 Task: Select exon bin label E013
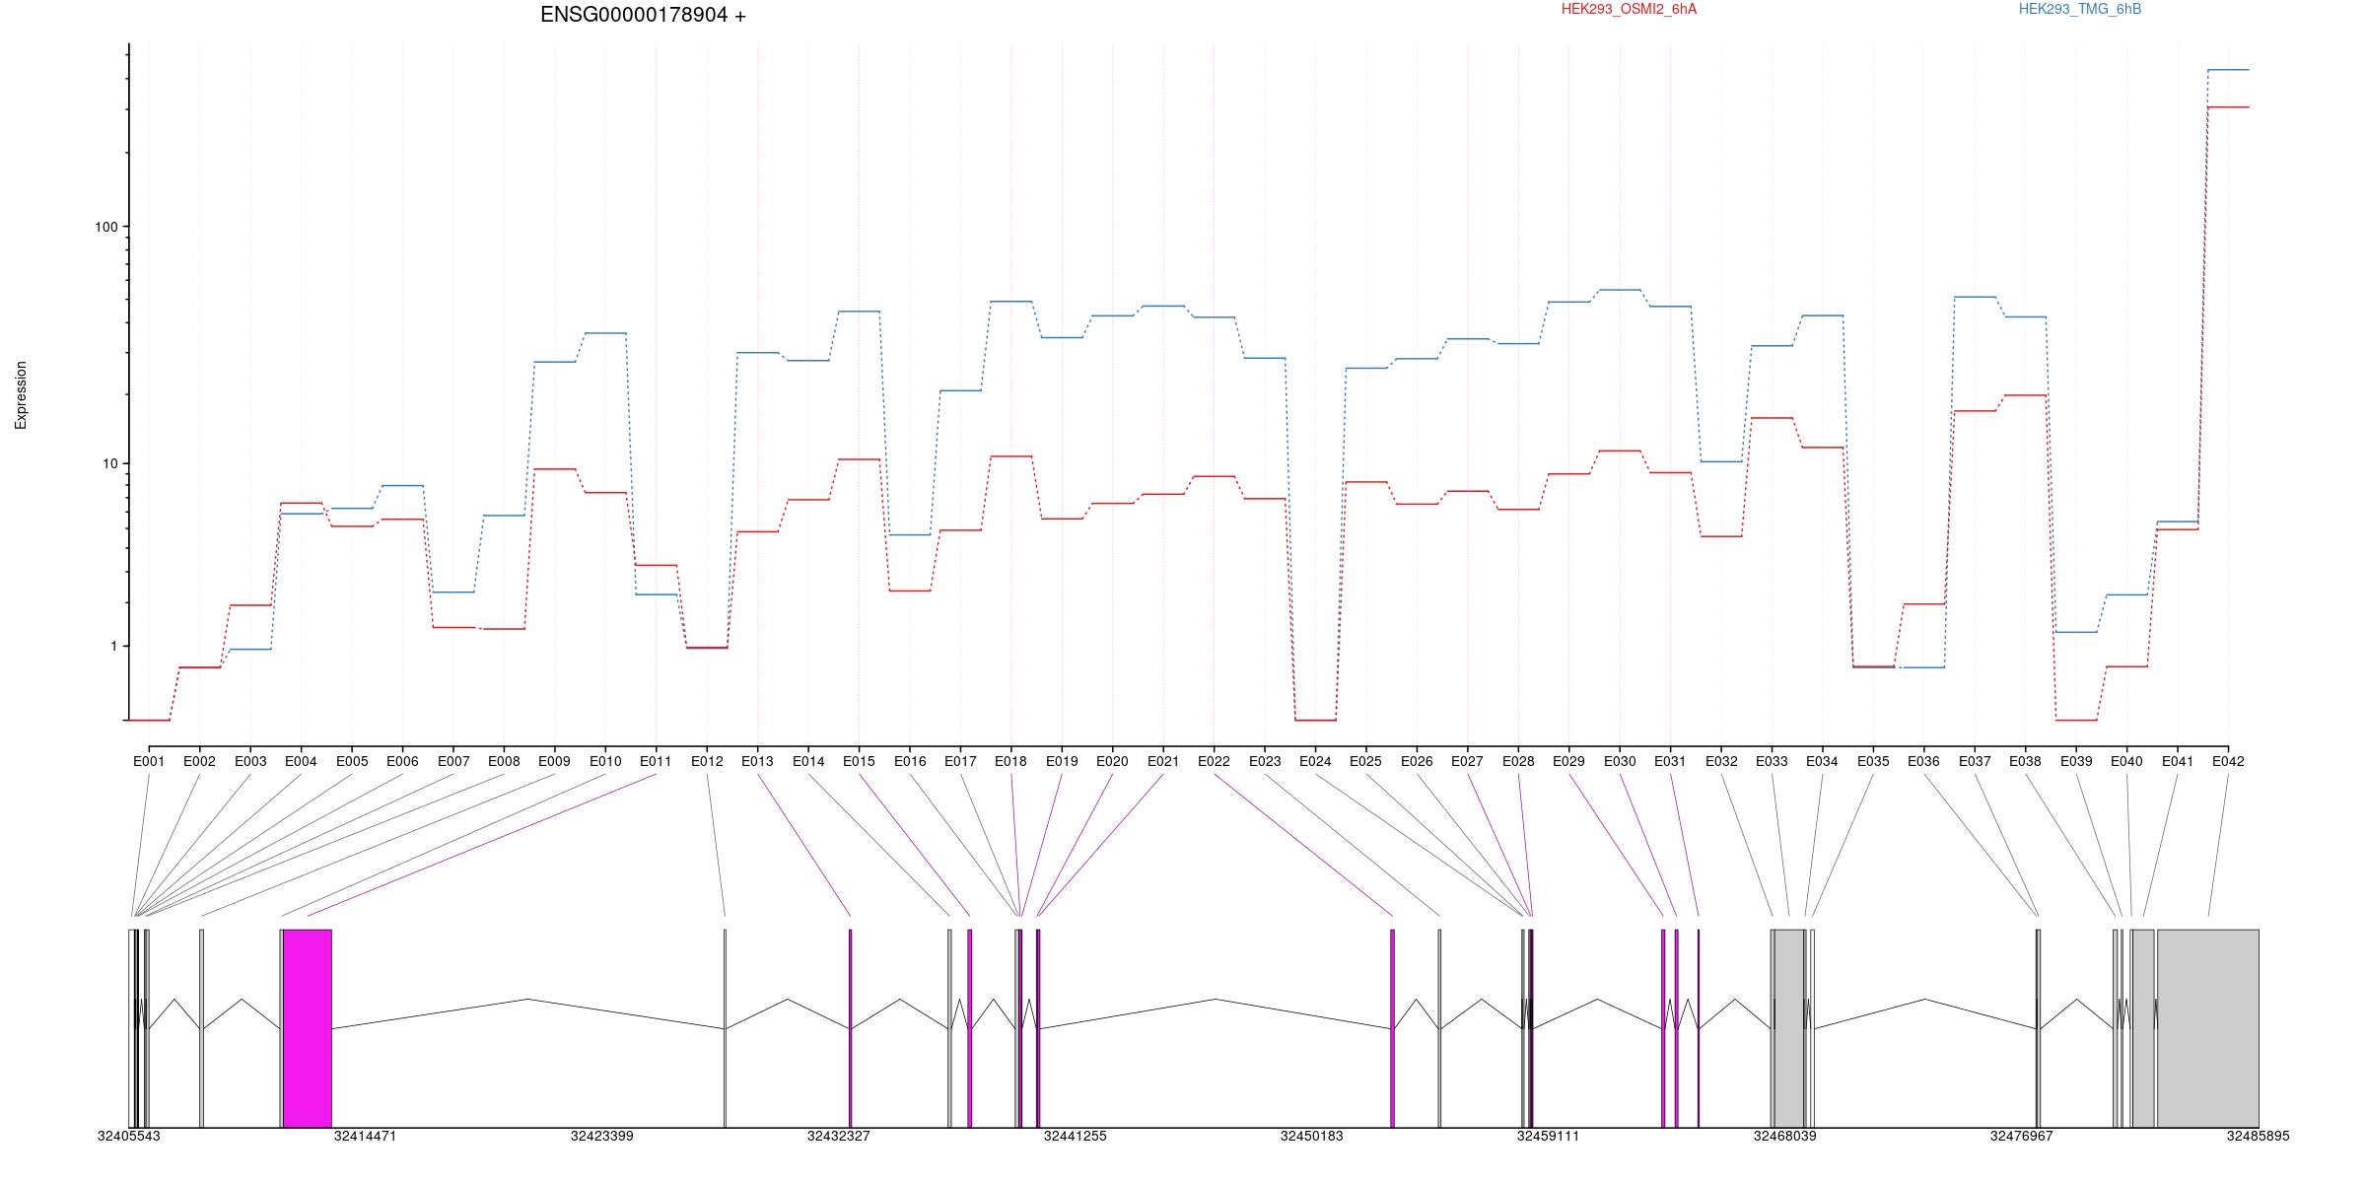pyautogui.click(x=757, y=761)
